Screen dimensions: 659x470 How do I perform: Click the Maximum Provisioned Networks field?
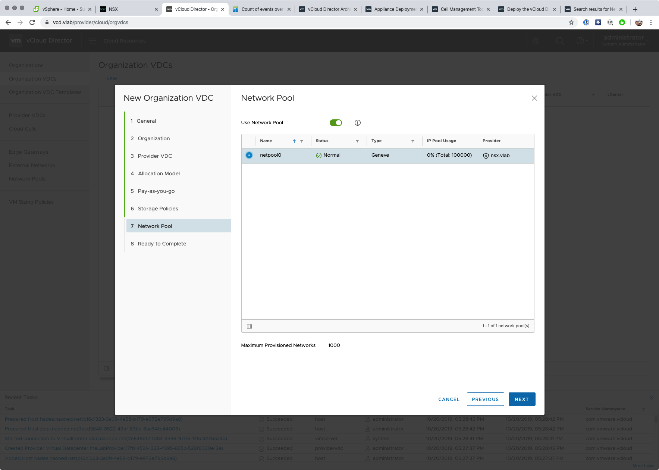point(430,345)
